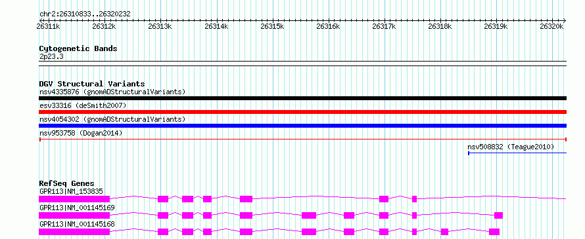Collapse the DGV Structural Variants track heading
The height and width of the screenshot is (239, 585).
[92, 84]
